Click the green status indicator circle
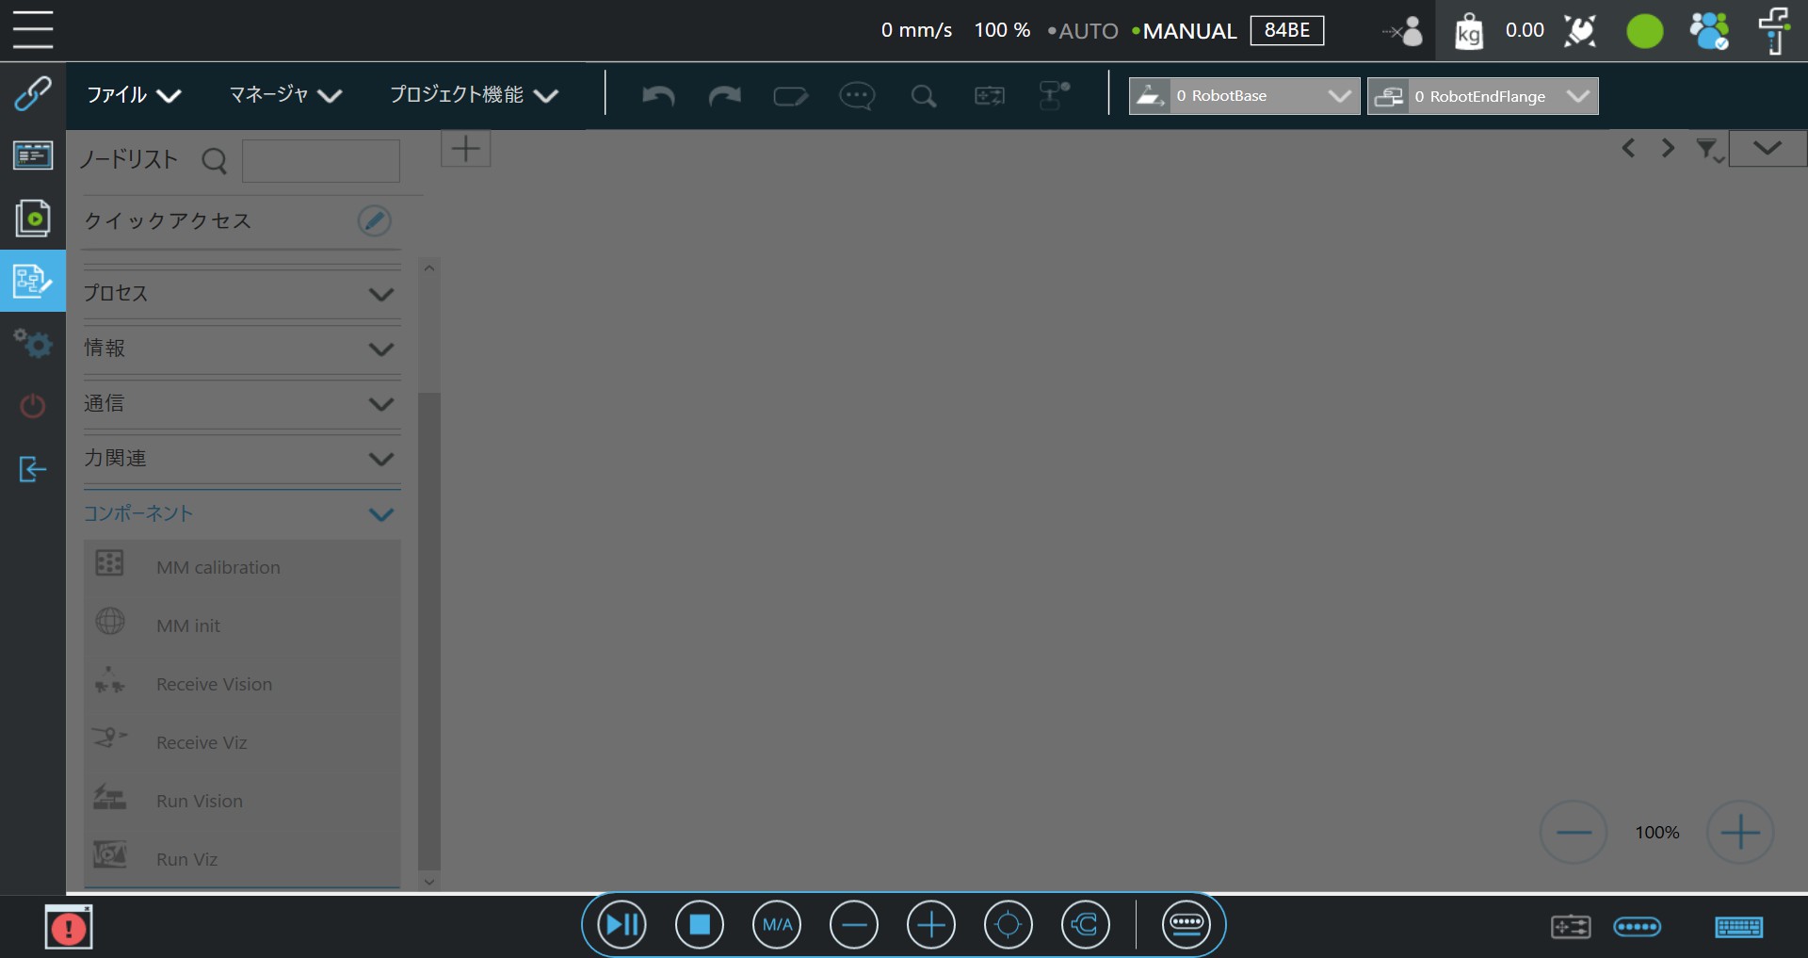This screenshot has height=958, width=1808. tap(1645, 31)
